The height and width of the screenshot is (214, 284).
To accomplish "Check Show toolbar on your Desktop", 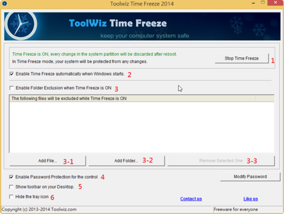I will pyautogui.click(x=11, y=187).
